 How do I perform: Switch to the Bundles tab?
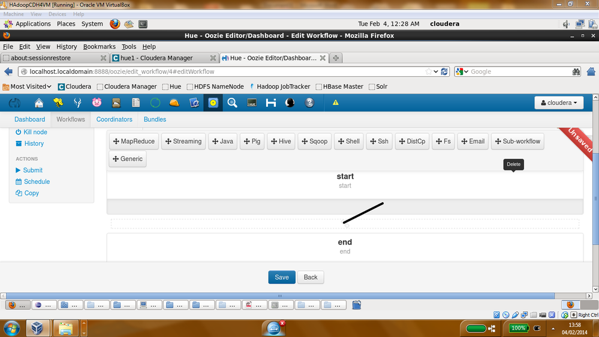pos(155,119)
